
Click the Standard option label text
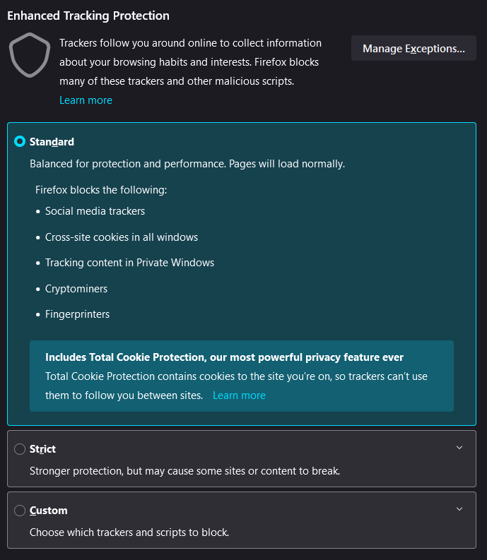tap(52, 142)
